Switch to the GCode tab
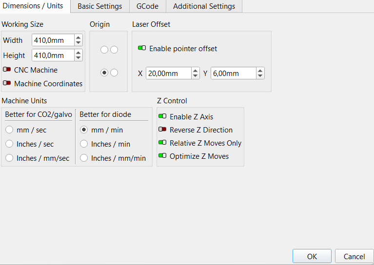 [147, 6]
